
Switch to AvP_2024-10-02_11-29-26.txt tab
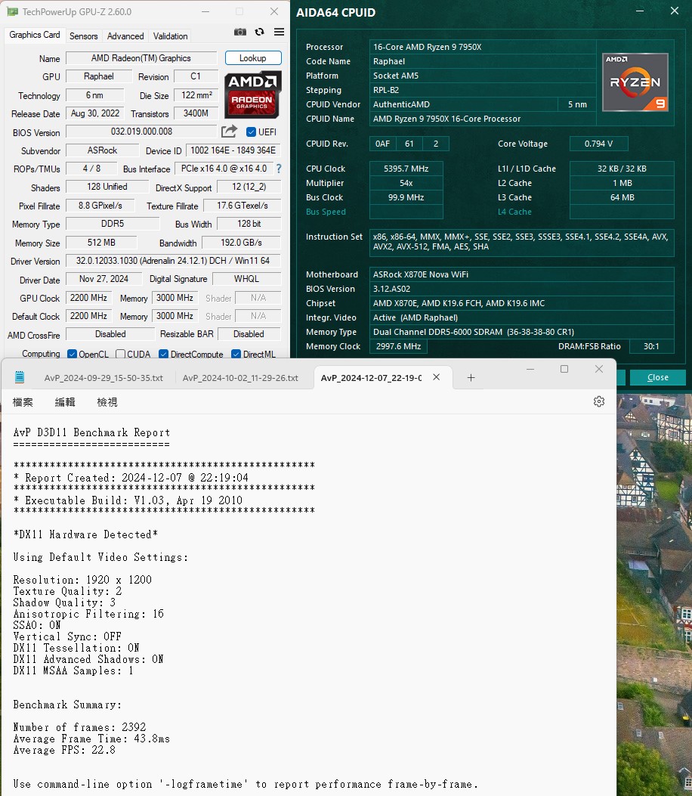point(240,378)
